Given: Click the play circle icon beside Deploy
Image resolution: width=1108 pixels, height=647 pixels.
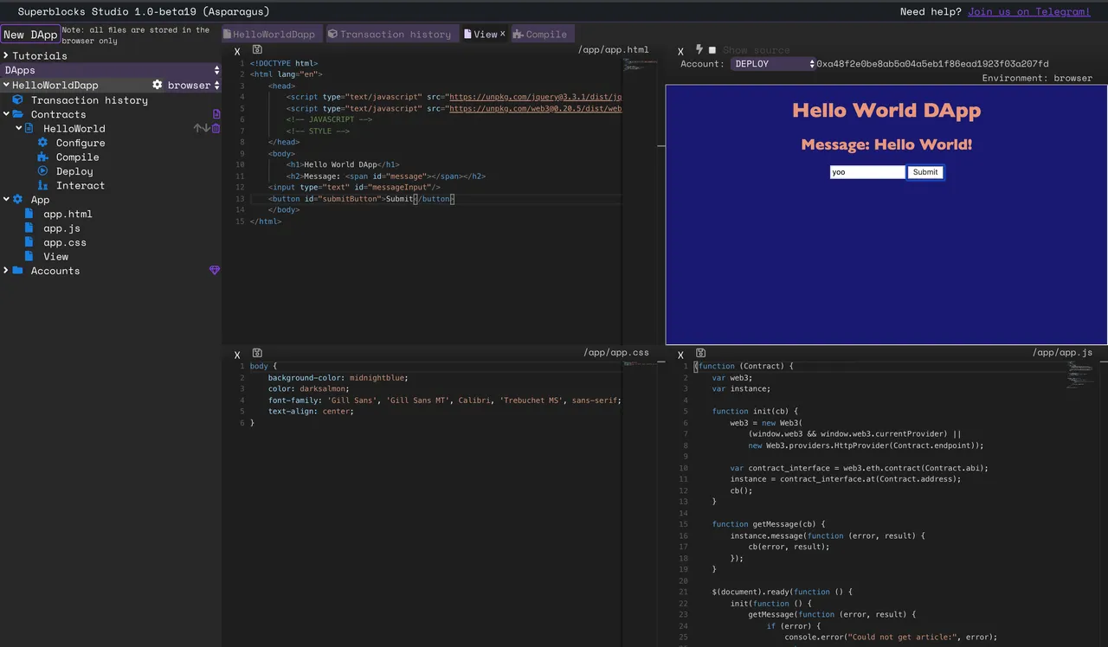Looking at the screenshot, I should [x=42, y=171].
